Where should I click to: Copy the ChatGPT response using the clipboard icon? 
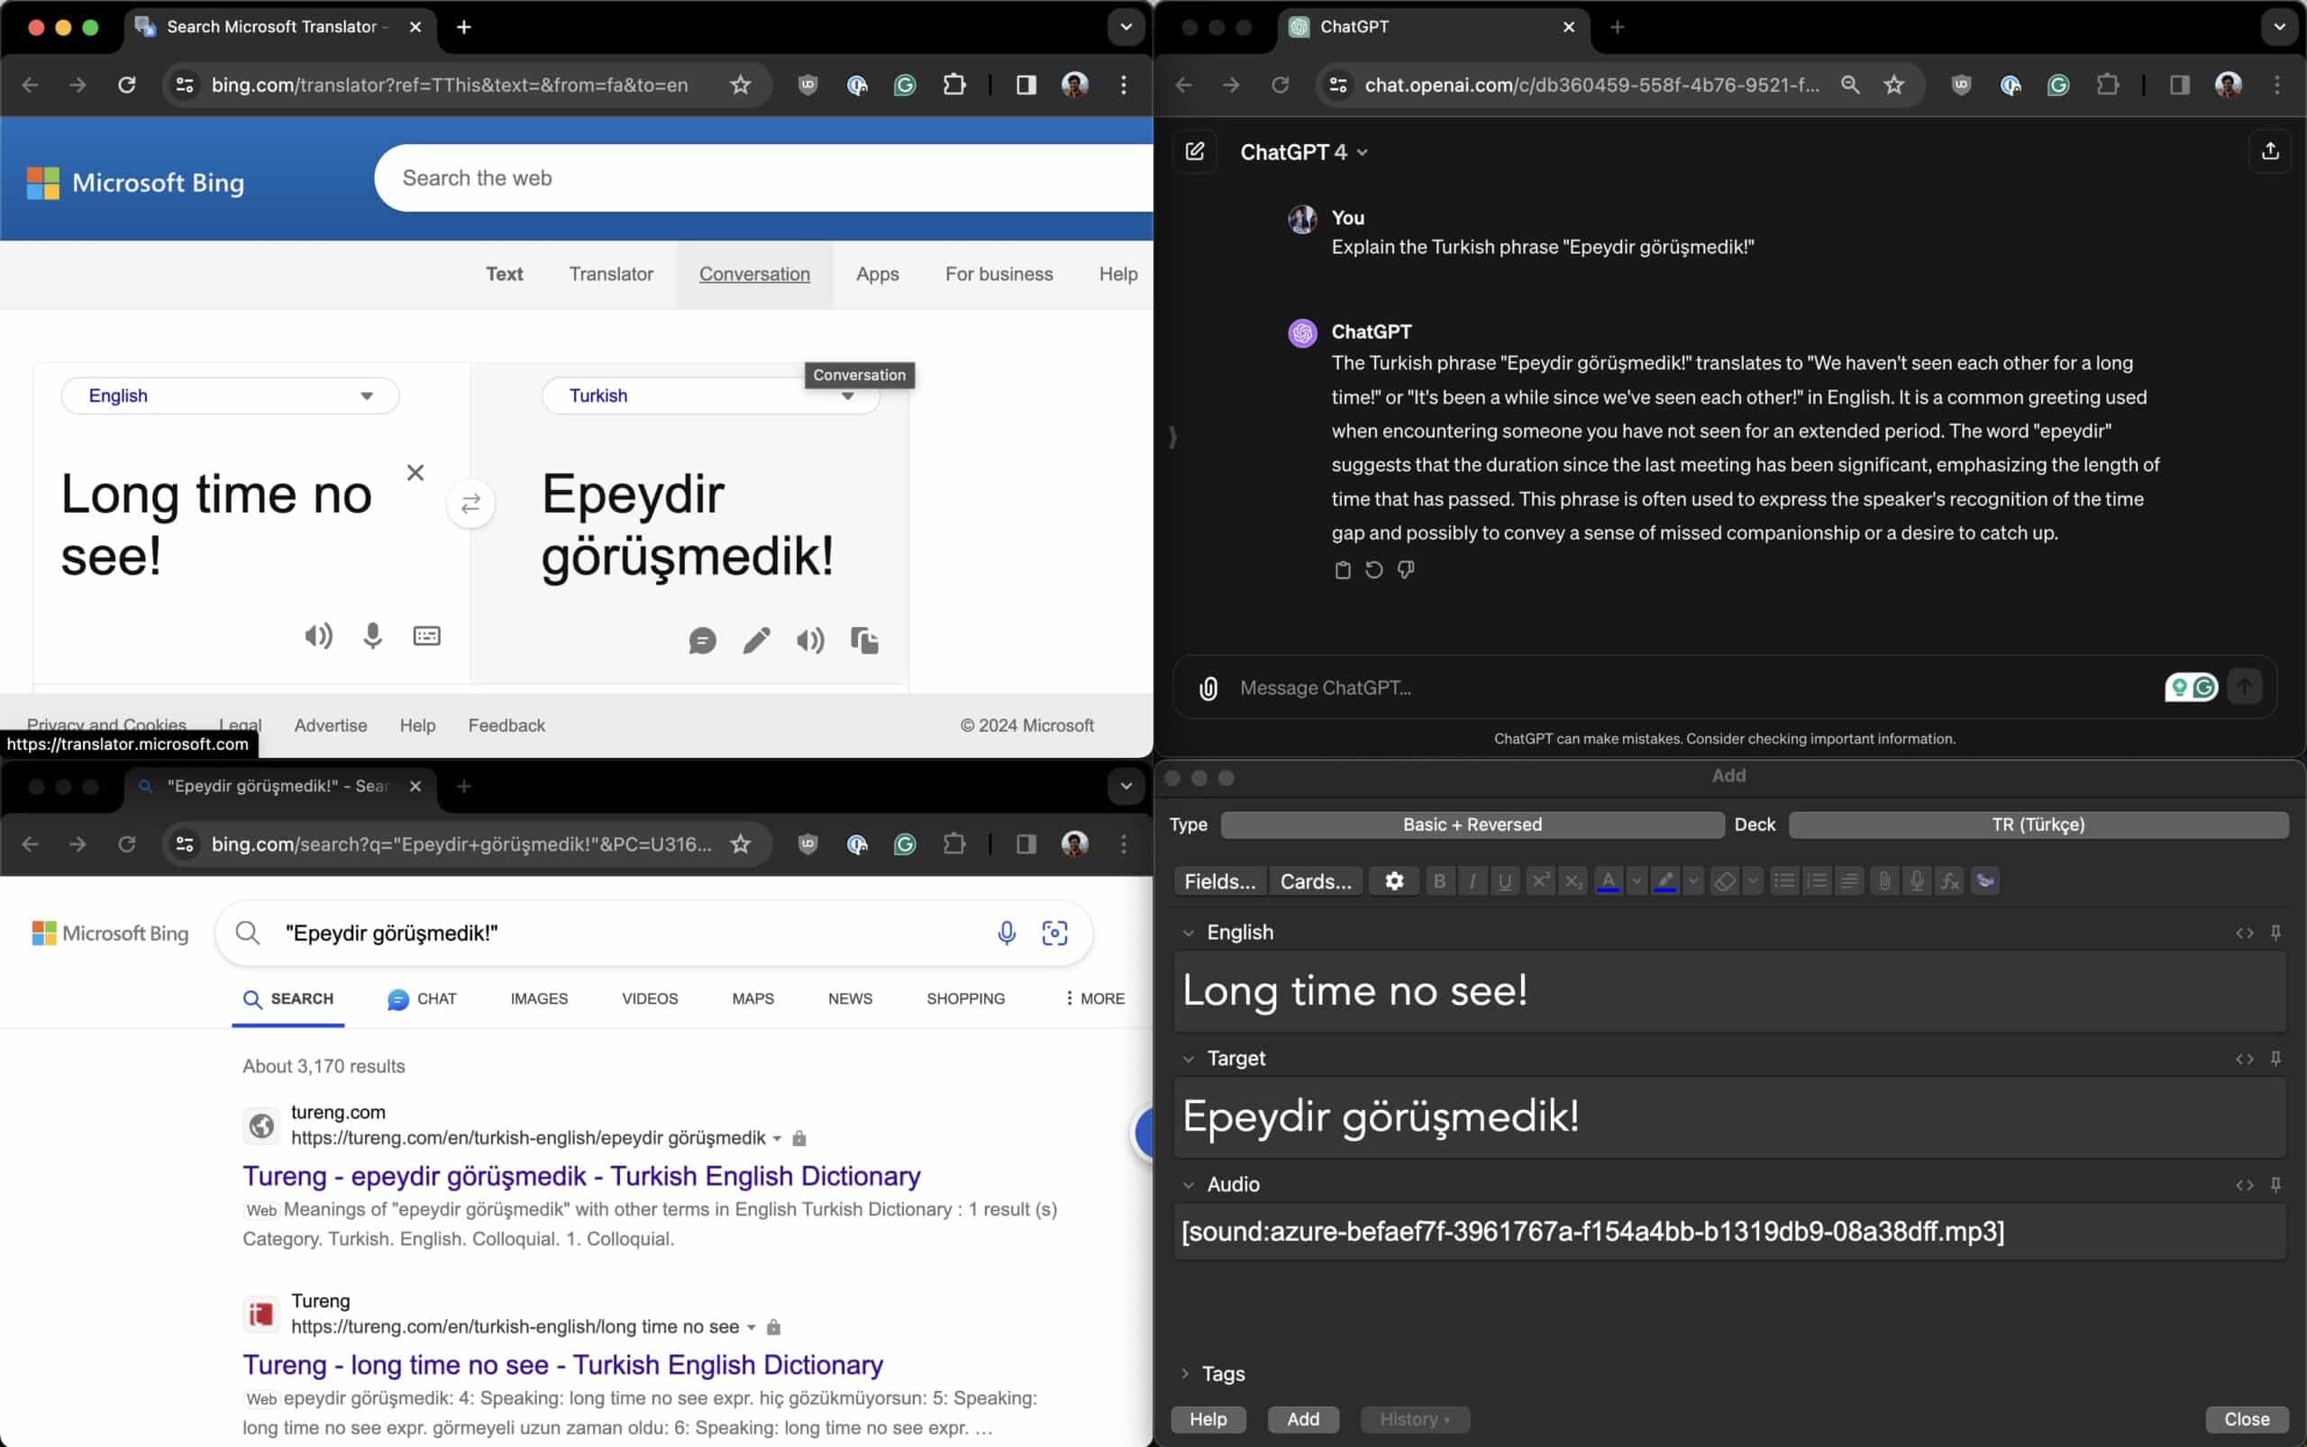pos(1342,569)
